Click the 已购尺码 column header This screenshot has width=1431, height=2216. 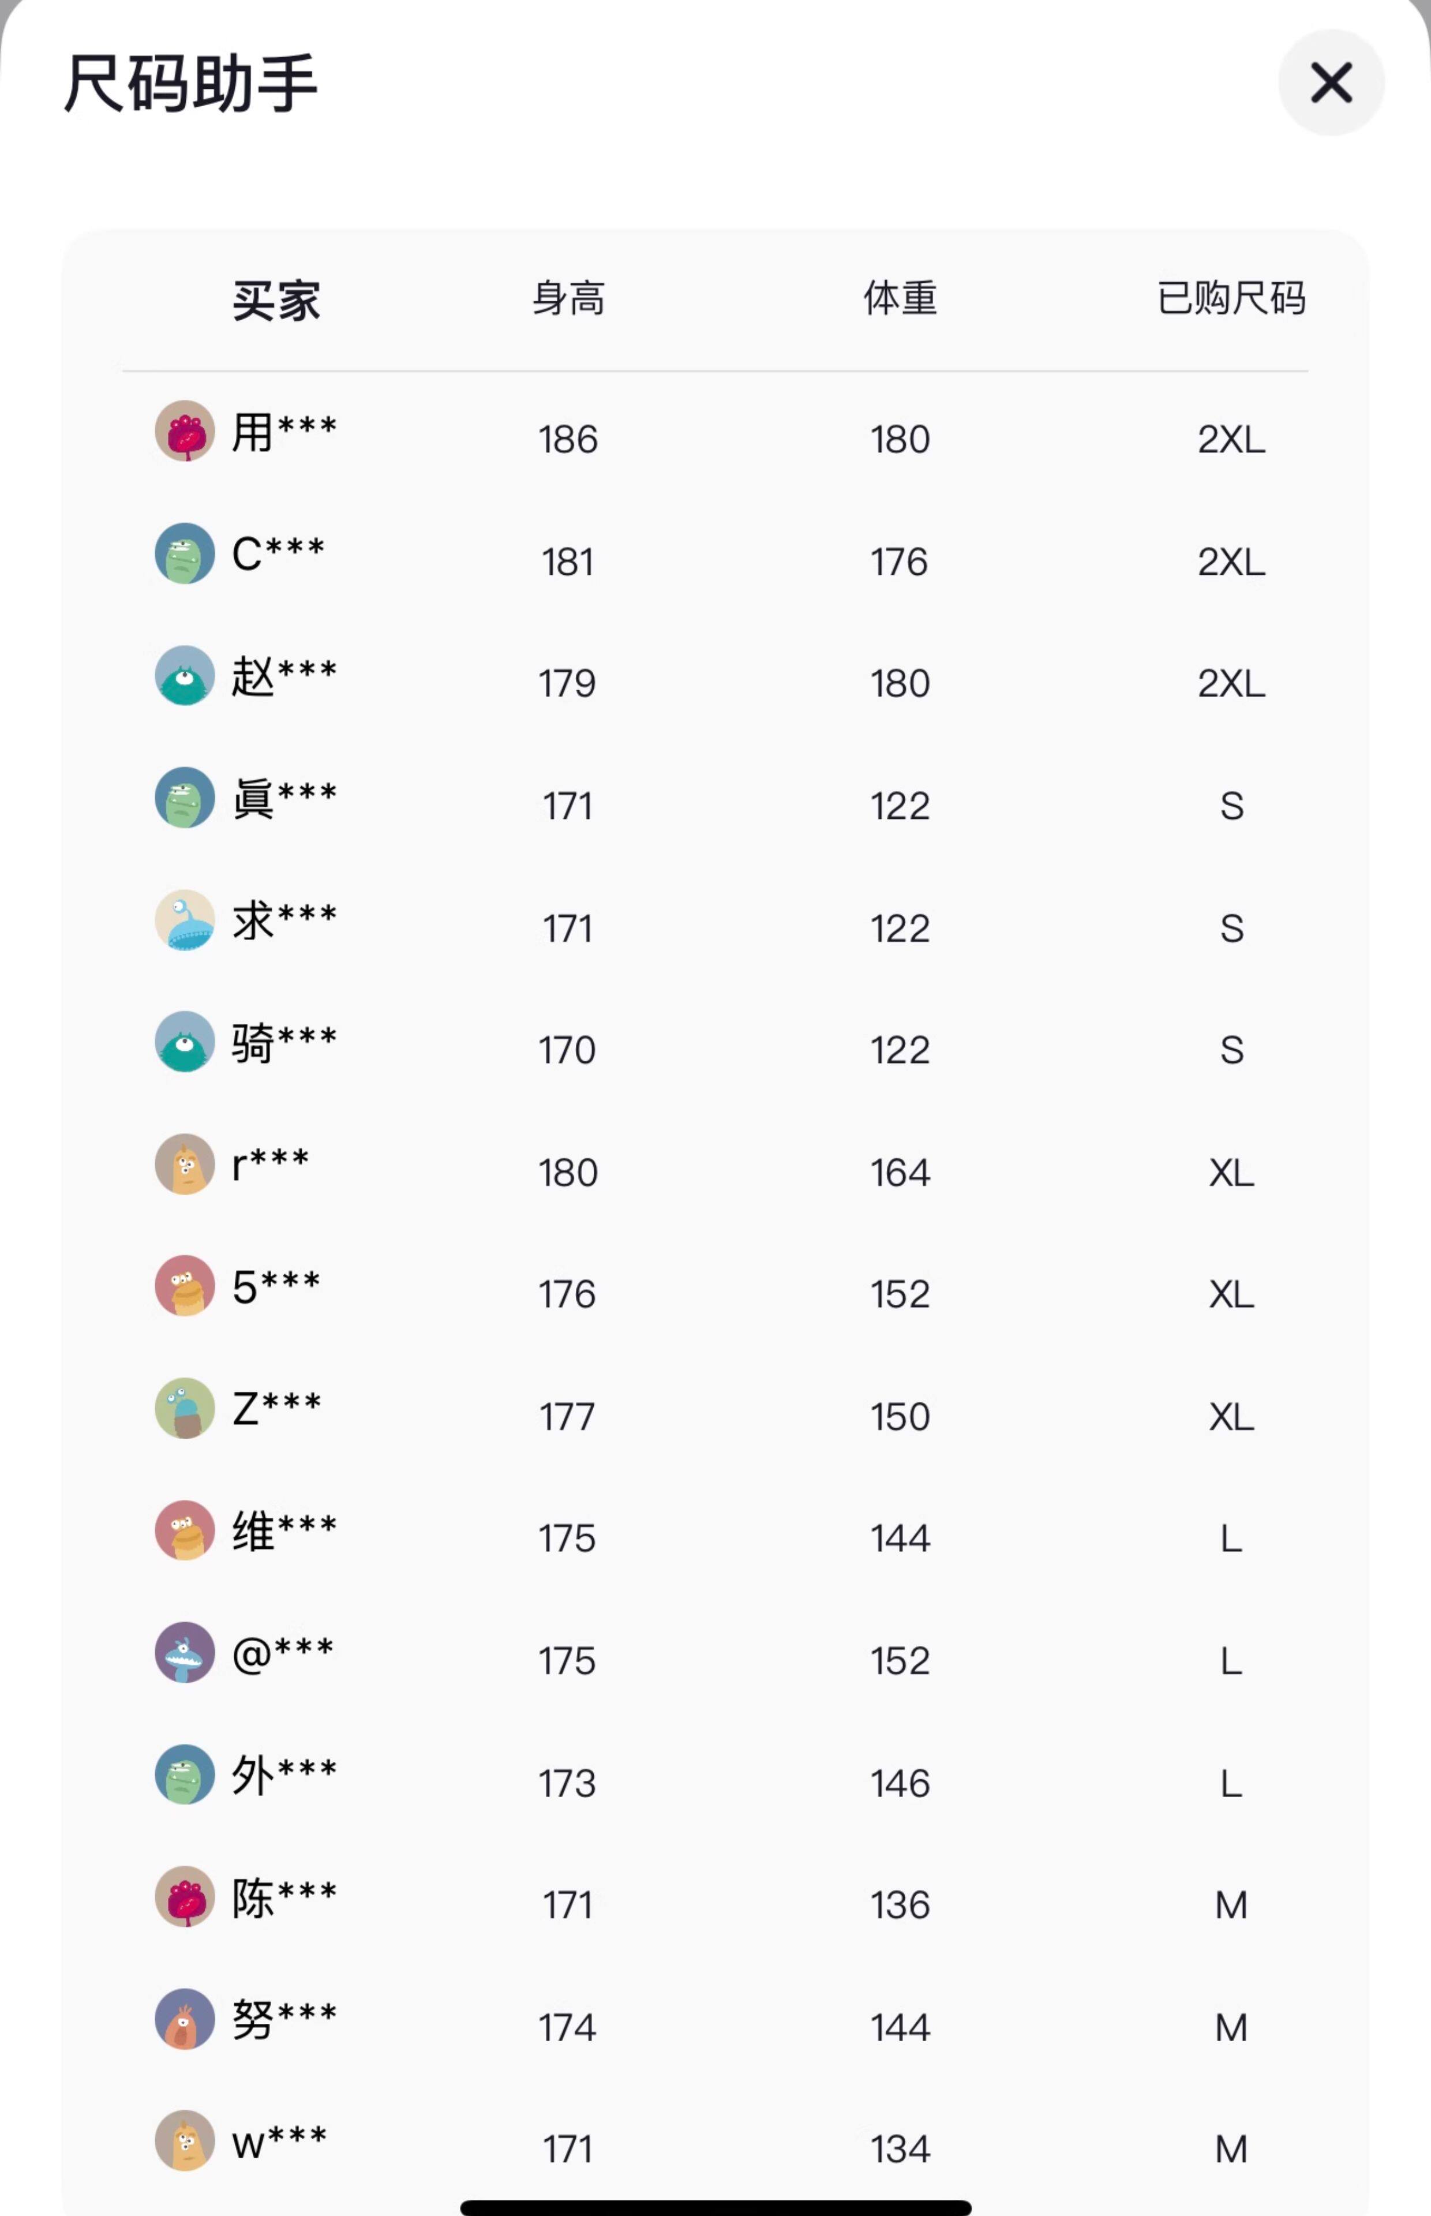coord(1231,298)
